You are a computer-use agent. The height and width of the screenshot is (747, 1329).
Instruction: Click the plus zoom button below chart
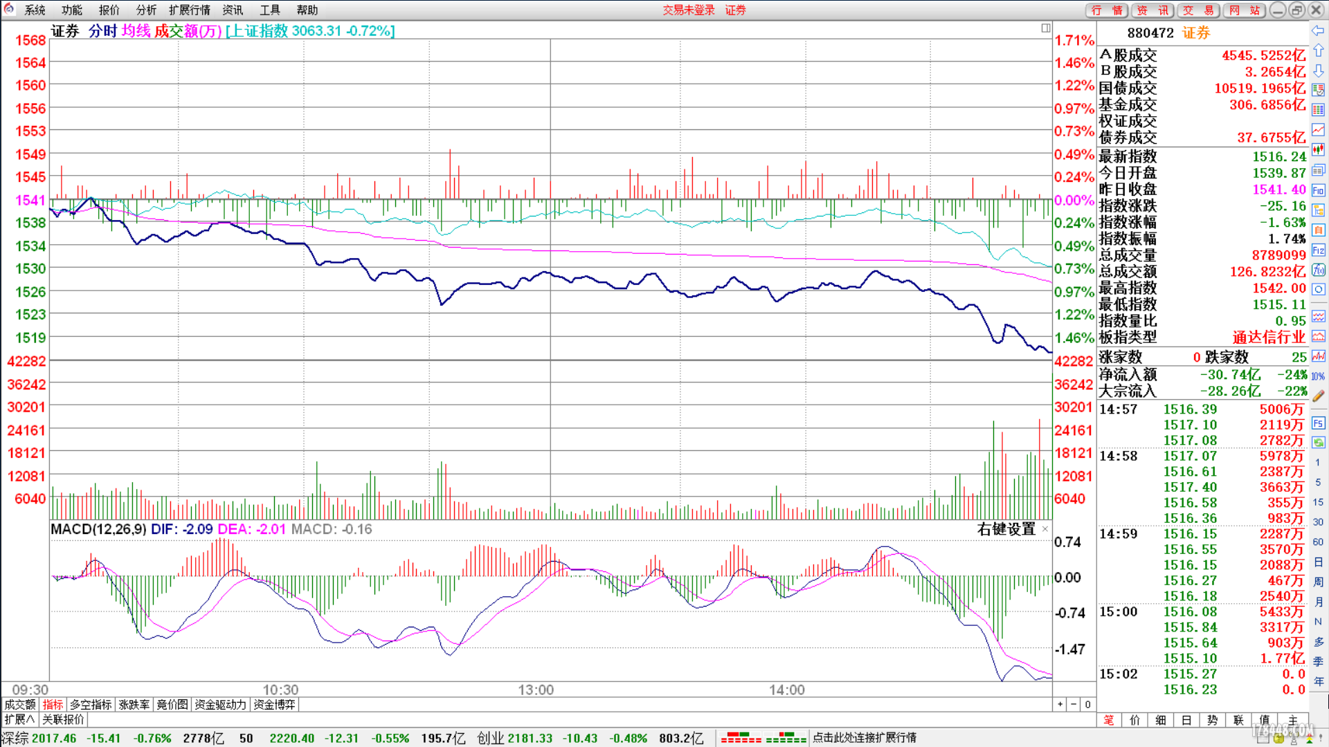[1060, 704]
